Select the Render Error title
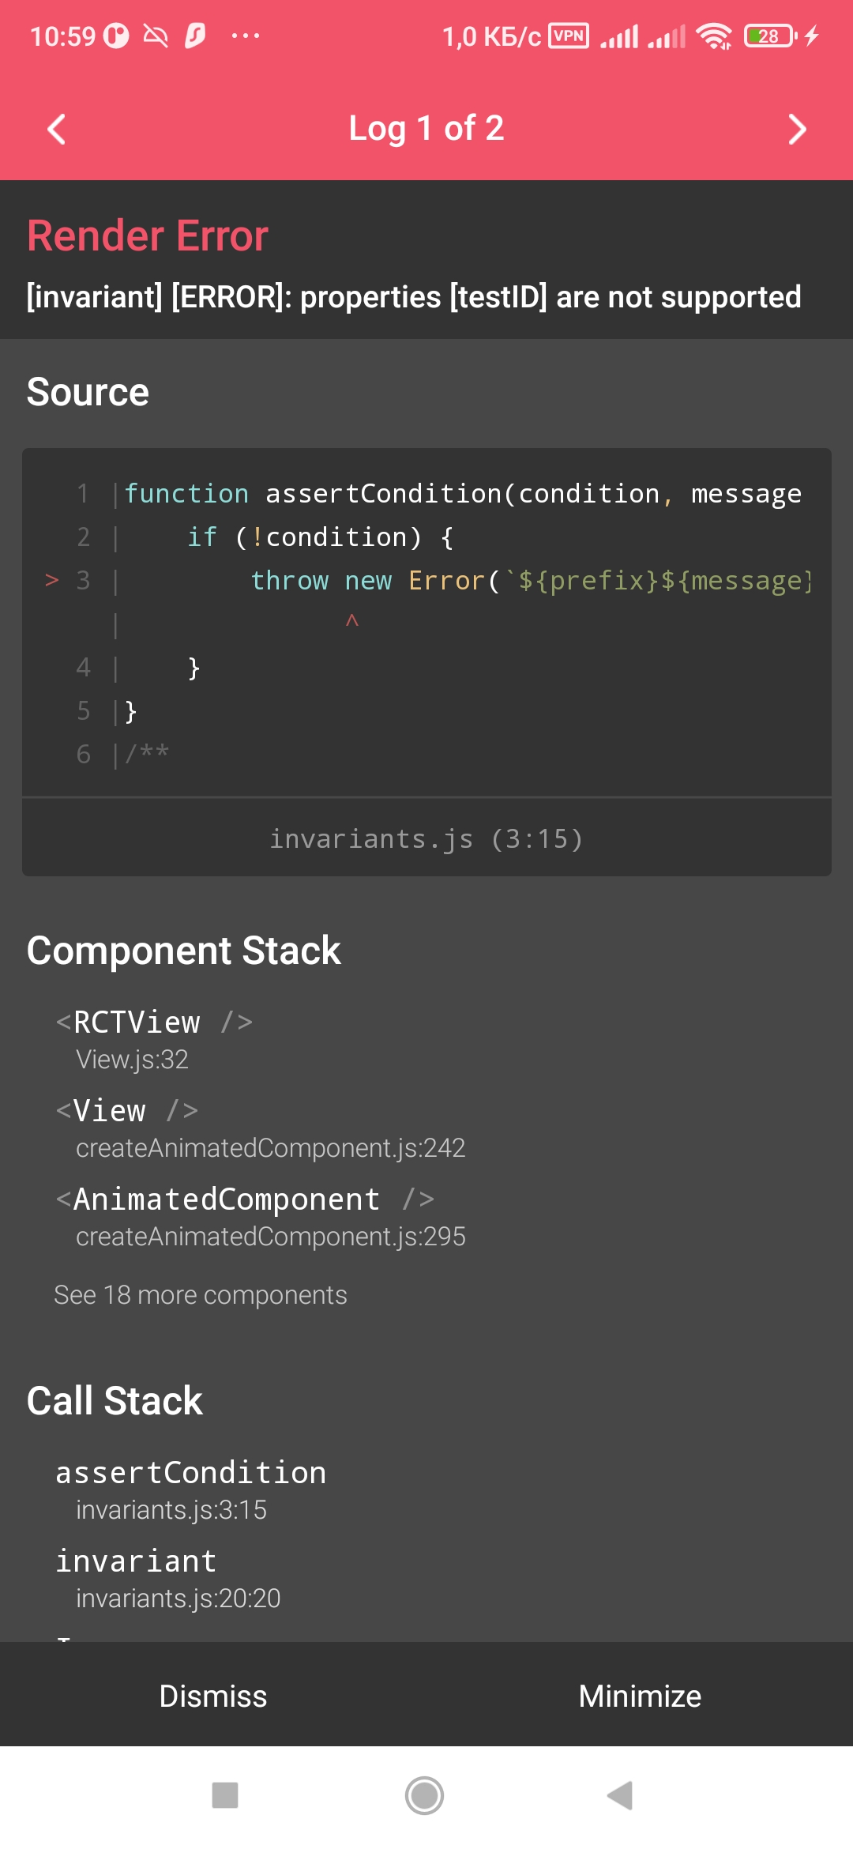 click(x=146, y=235)
